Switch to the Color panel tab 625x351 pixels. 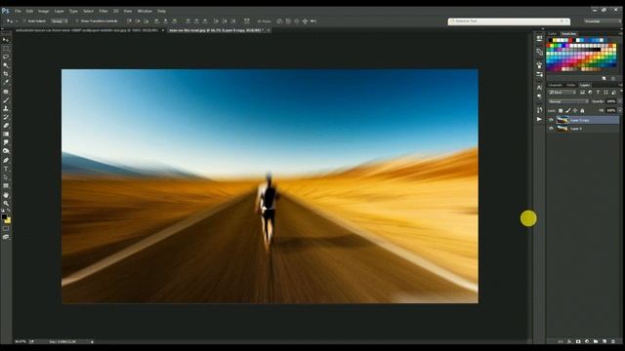pyautogui.click(x=553, y=34)
